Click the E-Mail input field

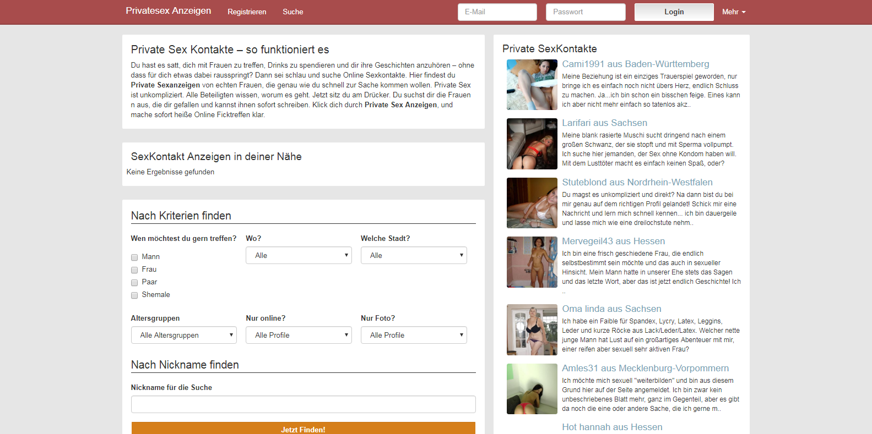click(x=497, y=12)
